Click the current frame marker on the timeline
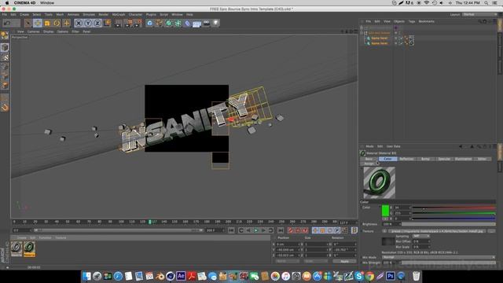The image size is (503, 283). [x=150, y=222]
